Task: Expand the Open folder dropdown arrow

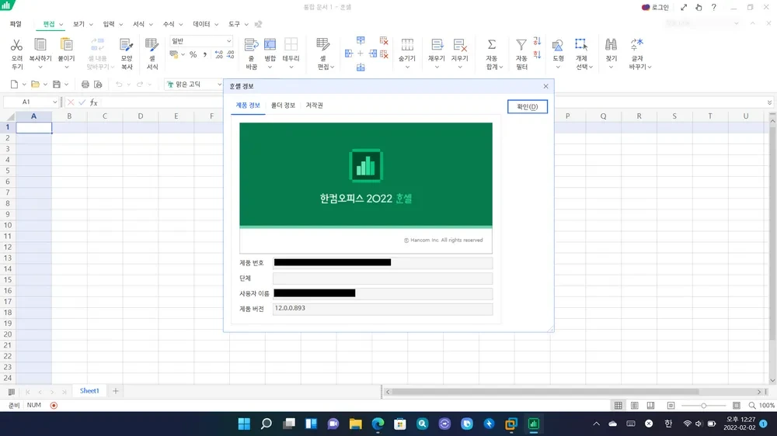Action: 45,85
